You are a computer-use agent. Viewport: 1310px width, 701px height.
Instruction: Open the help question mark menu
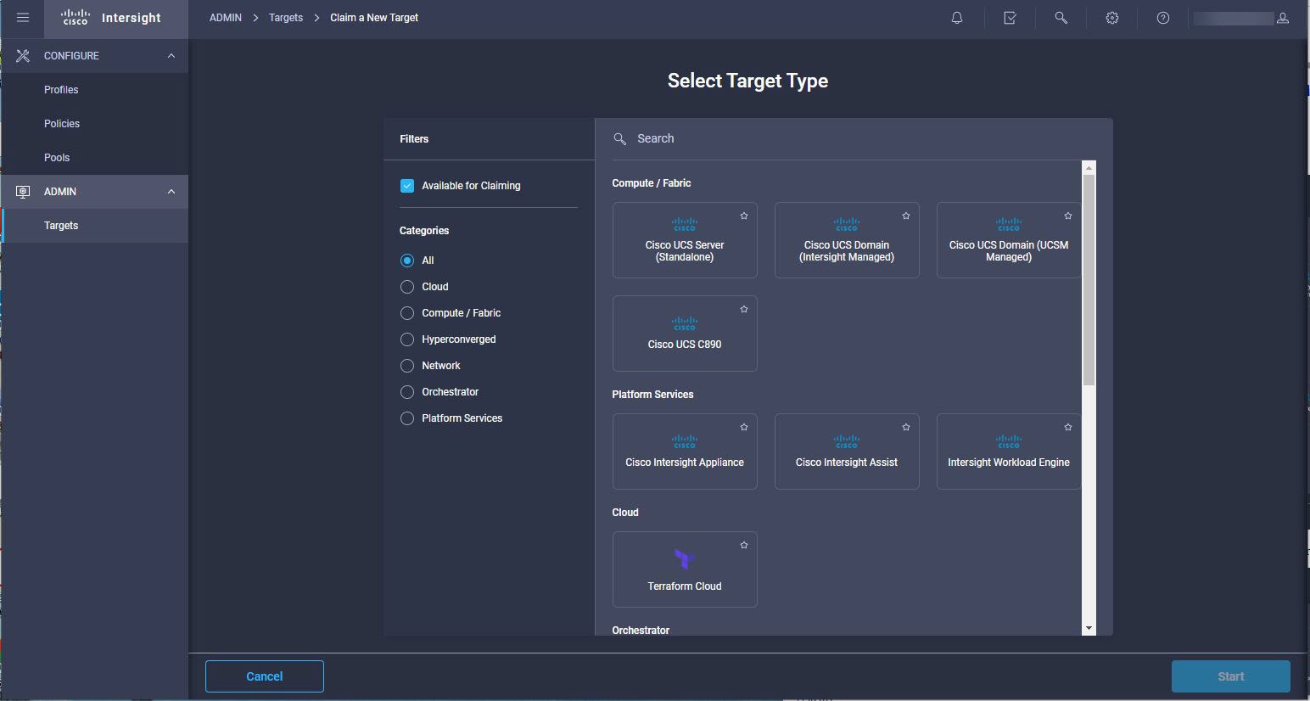point(1163,18)
